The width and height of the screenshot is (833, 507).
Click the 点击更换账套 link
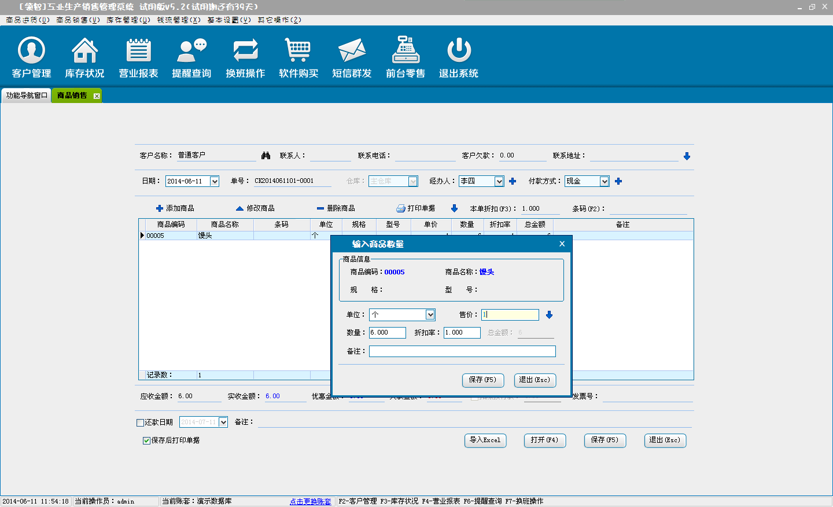[x=310, y=501]
